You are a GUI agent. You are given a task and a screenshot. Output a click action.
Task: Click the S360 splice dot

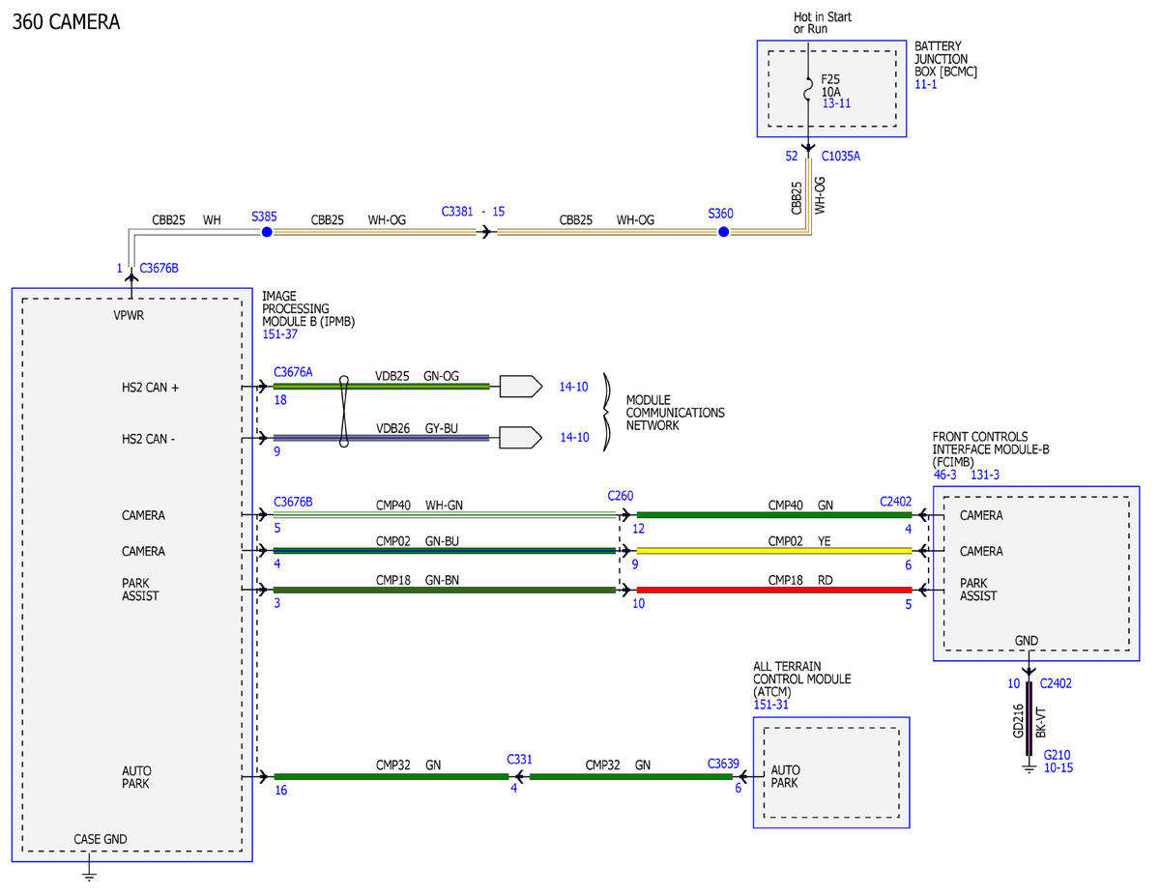click(723, 232)
